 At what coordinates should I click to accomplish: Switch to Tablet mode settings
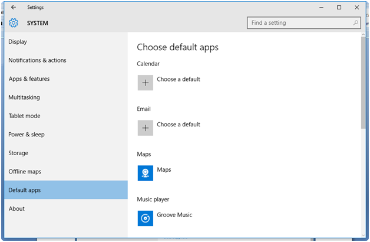[24, 116]
